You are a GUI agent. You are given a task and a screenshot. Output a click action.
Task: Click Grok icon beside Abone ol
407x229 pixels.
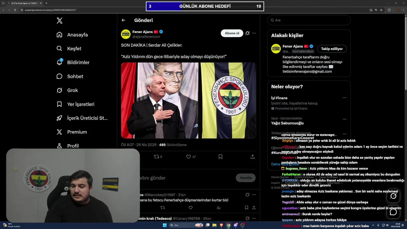(247, 33)
